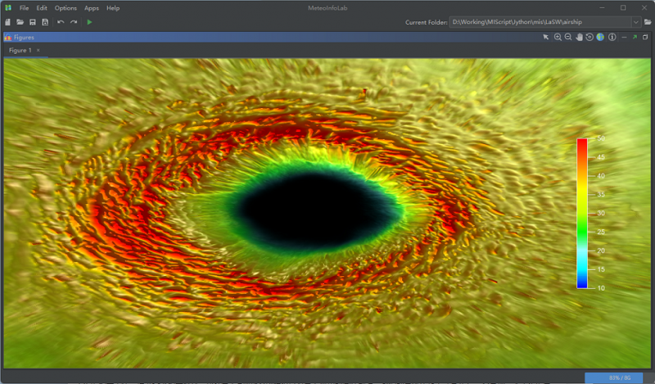Toggle the rotate view tool
Screen dimensions: 655x384
[x=589, y=38]
